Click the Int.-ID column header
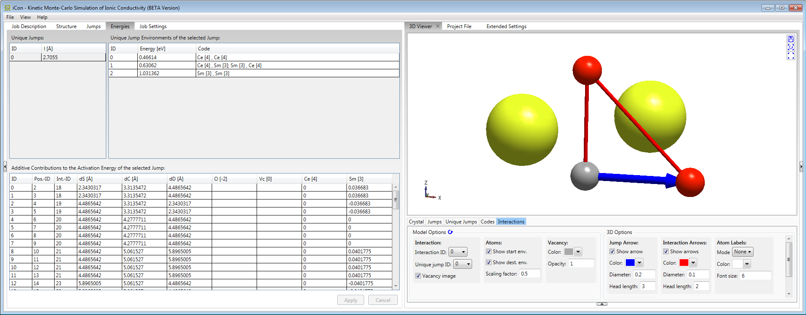This screenshot has width=806, height=315. [x=66, y=178]
